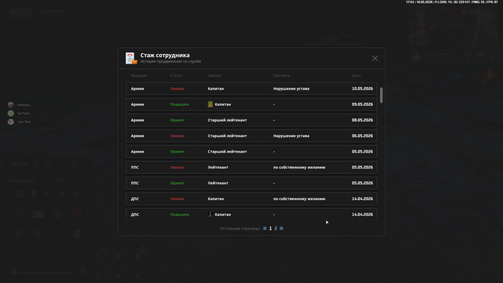Click the captain rank insignia in 09.05.2026 row

210,104
